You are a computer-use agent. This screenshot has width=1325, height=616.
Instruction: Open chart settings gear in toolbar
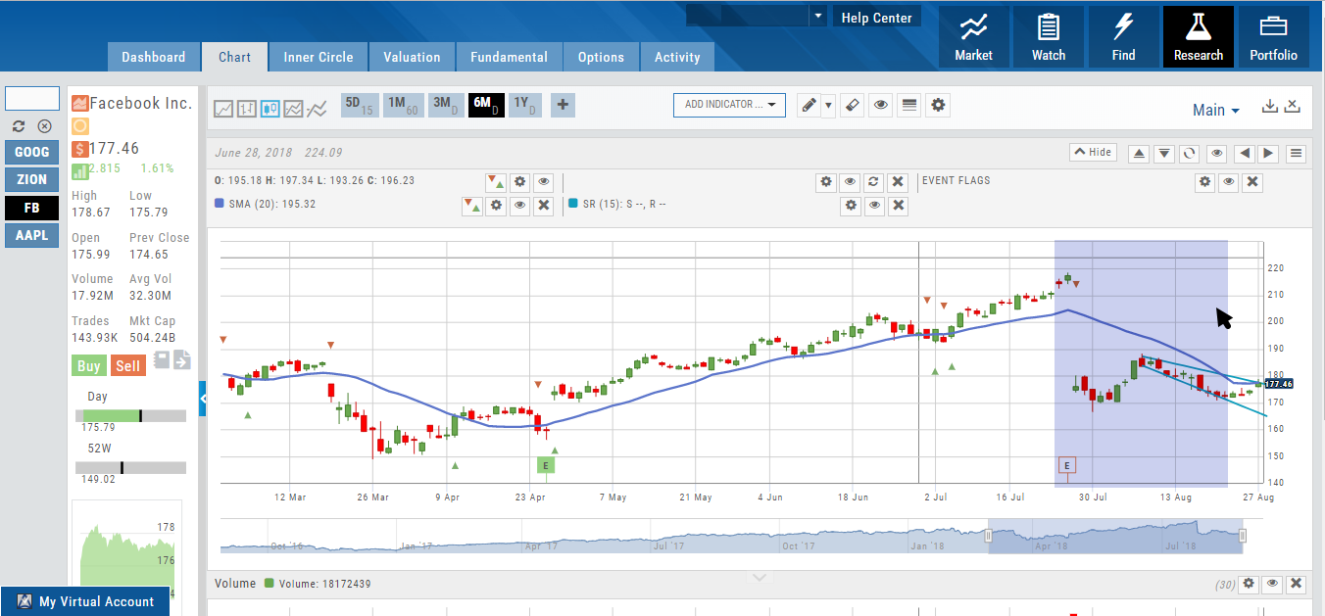coord(938,105)
